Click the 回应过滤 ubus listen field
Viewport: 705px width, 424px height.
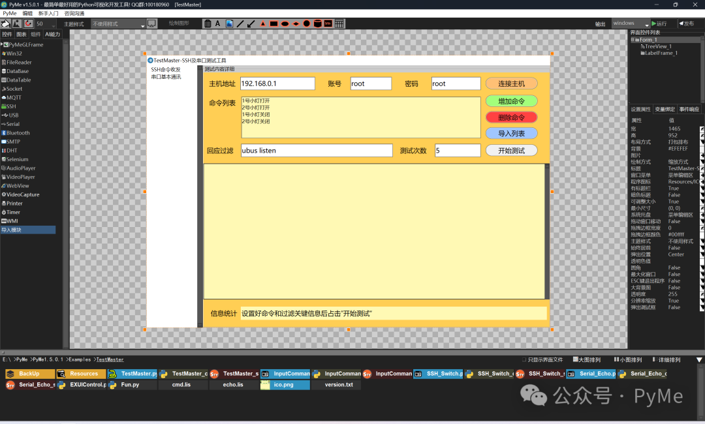click(x=317, y=151)
